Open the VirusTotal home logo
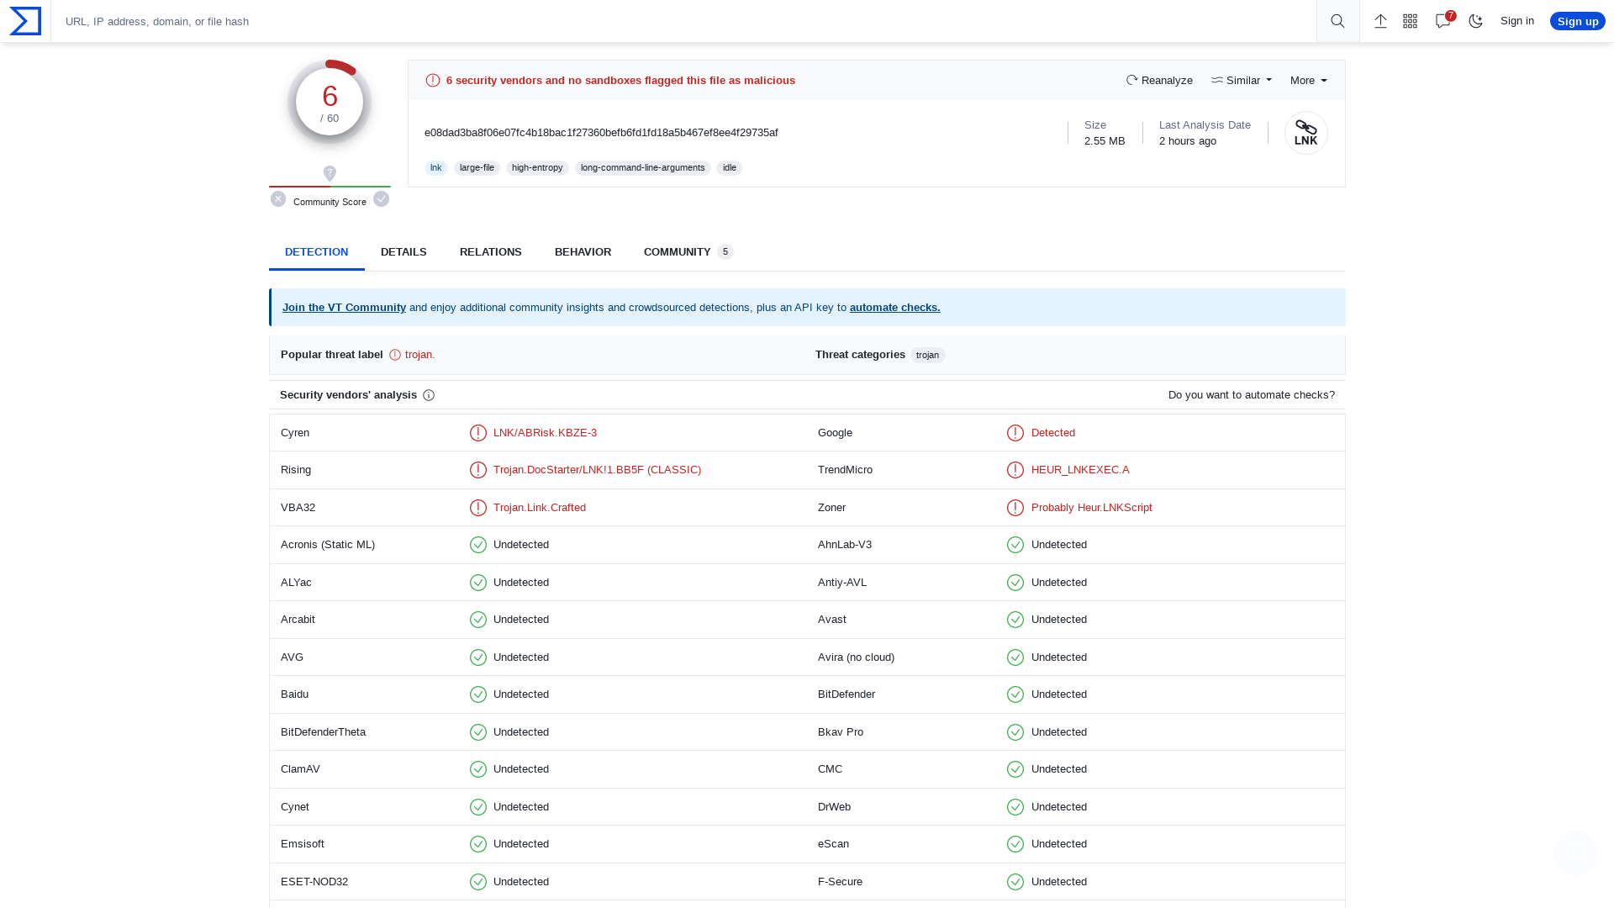This screenshot has height=908, width=1614. [x=25, y=21]
